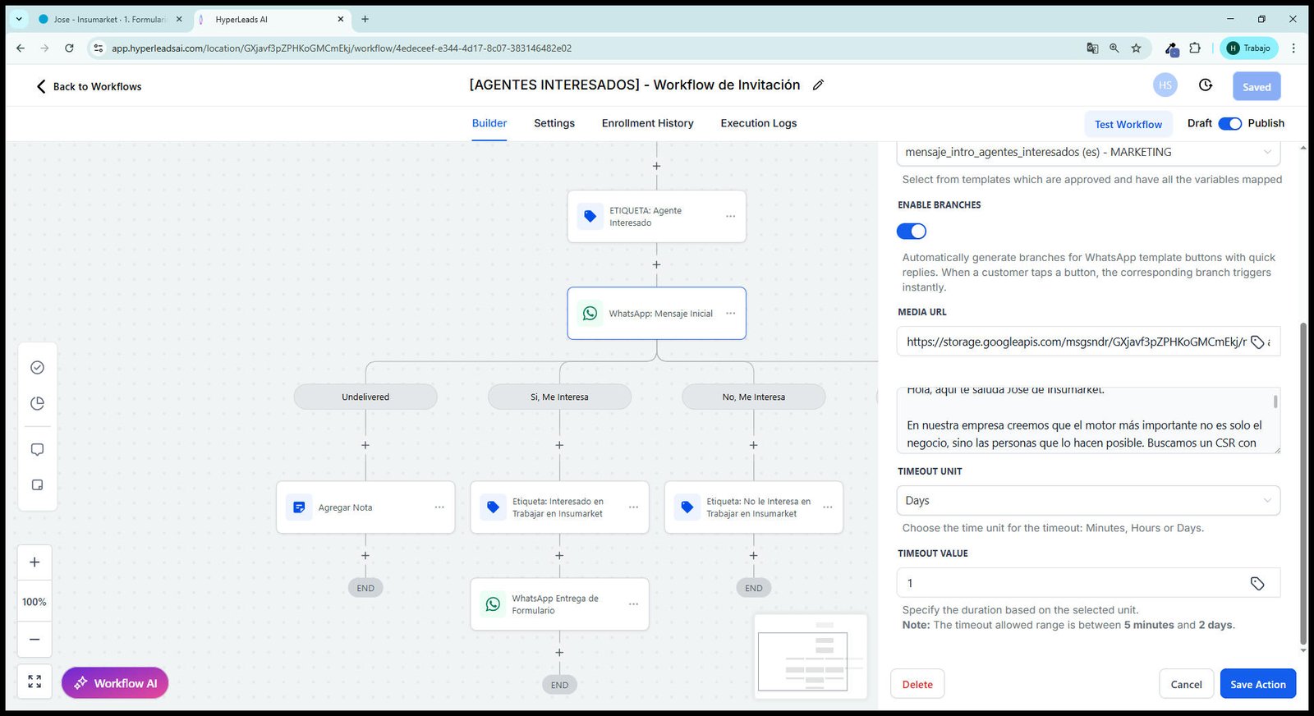Image resolution: width=1314 pixels, height=716 pixels.
Task: Launch Workflow AI assistant
Action: tap(115, 683)
